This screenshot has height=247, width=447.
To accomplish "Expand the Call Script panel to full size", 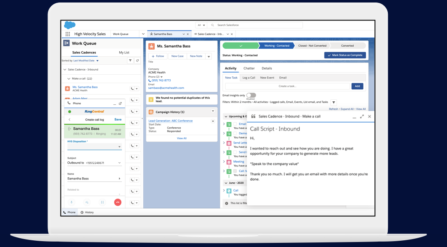I will click(x=362, y=116).
